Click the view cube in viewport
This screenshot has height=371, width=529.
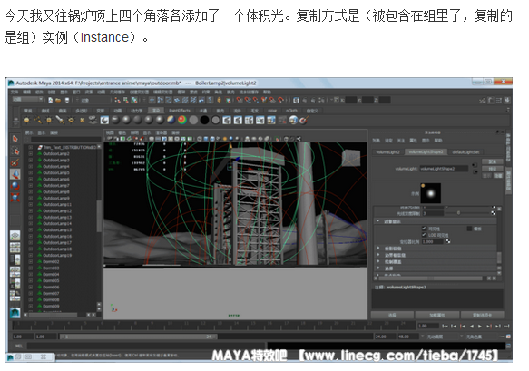(x=351, y=158)
